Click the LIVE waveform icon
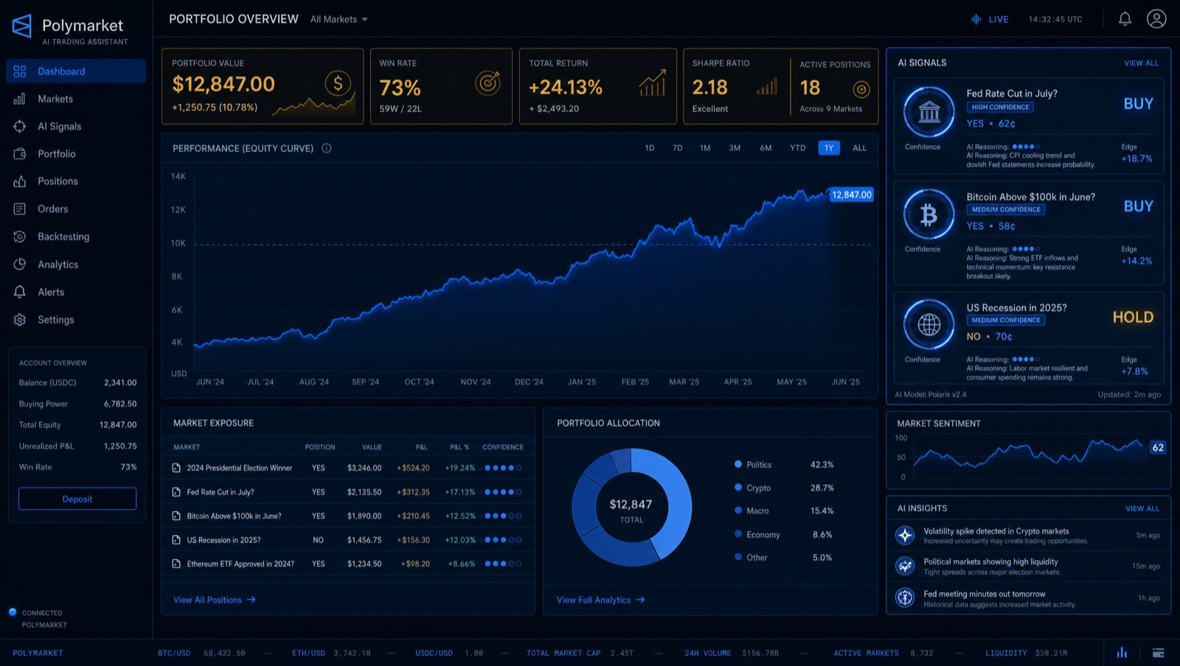This screenshot has width=1180, height=666. pyautogui.click(x=976, y=19)
